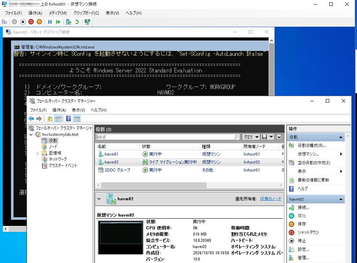Click 役割の構成(R)... action
The image size is (357, 263).
click(x=311, y=146)
